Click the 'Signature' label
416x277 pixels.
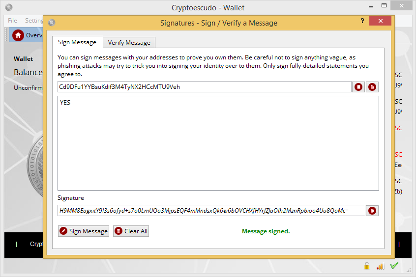[x=71, y=198]
